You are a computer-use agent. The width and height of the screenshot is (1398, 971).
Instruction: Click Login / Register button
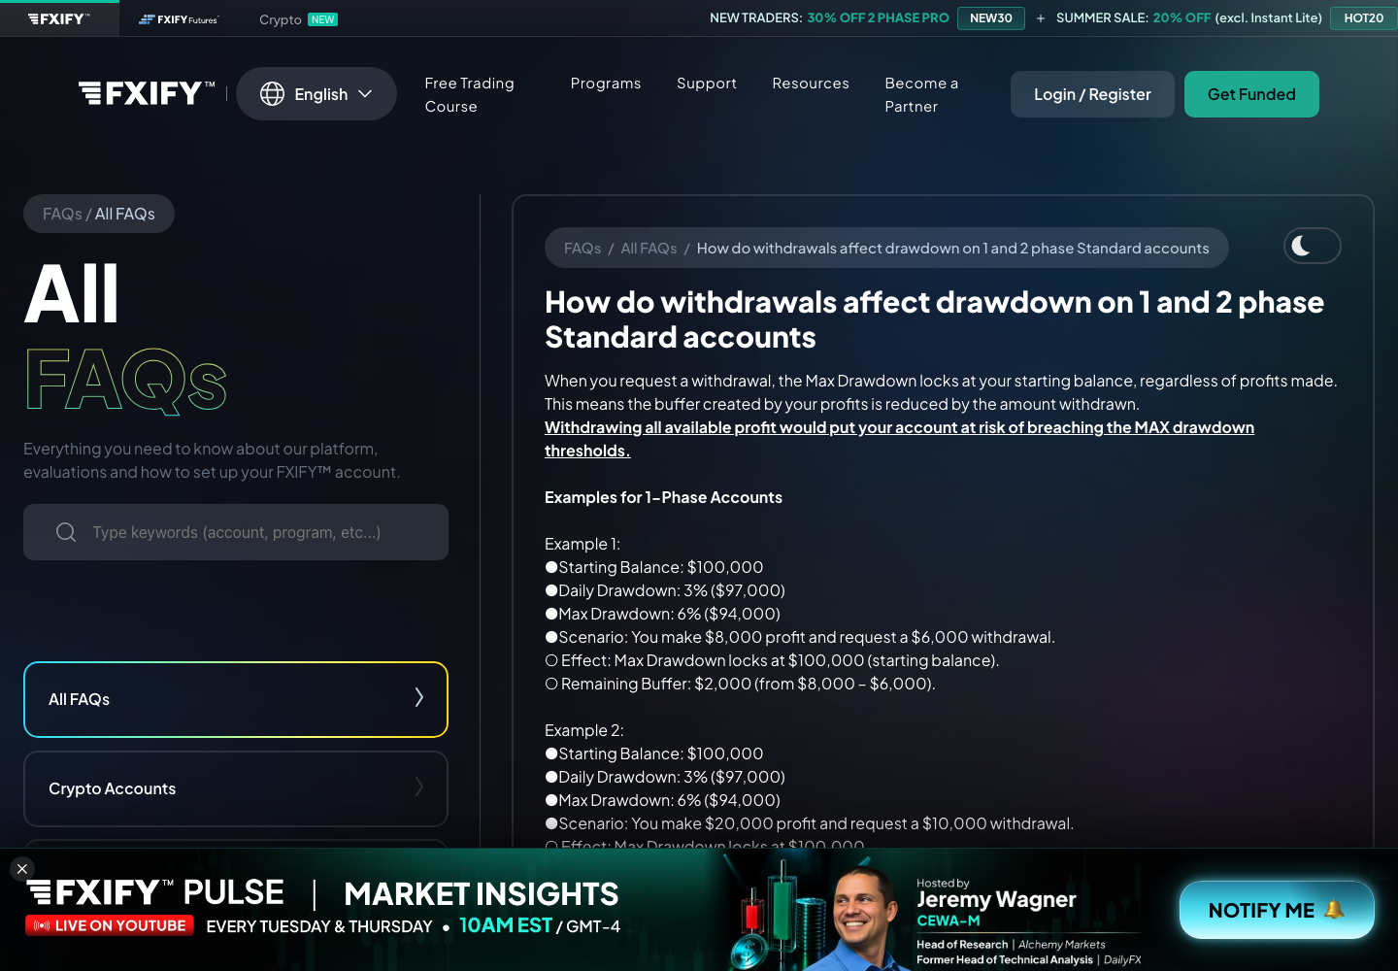click(1092, 94)
